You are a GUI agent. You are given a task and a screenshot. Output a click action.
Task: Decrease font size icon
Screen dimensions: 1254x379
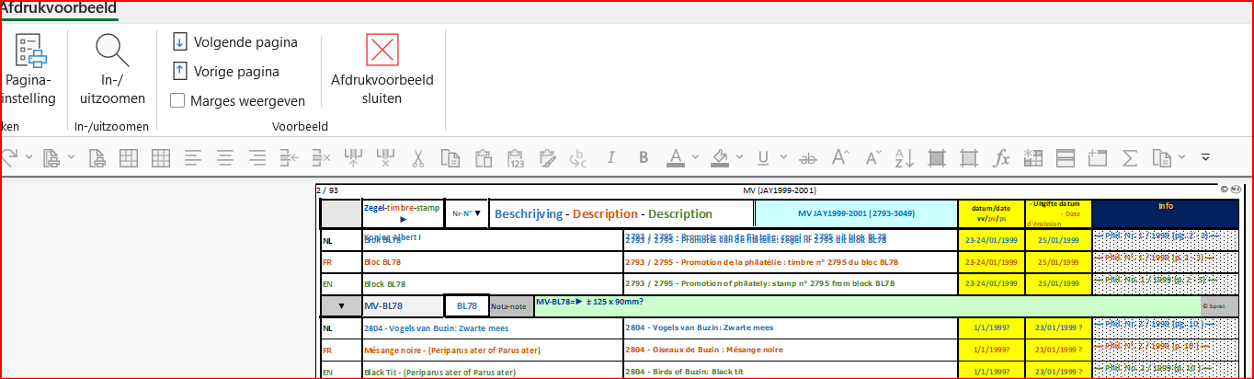872,158
